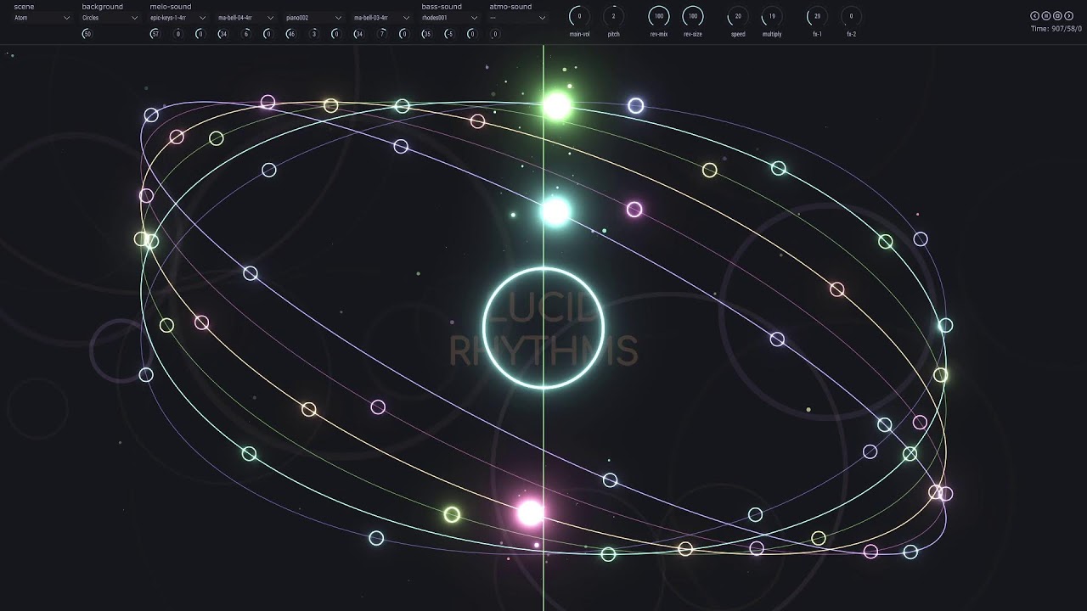The height and width of the screenshot is (611, 1087).
Task: Click the piano002 knob showing 46
Action: (x=291, y=34)
